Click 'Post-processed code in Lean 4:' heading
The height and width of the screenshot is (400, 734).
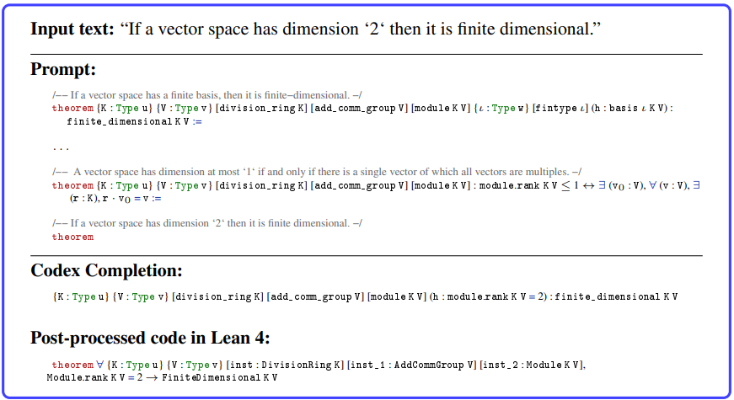tap(150, 338)
